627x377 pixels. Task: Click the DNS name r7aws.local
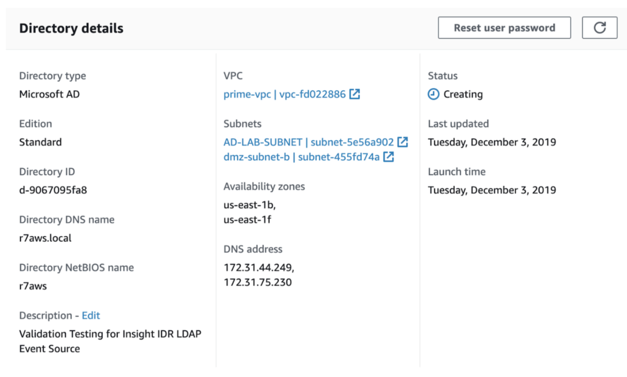click(45, 238)
